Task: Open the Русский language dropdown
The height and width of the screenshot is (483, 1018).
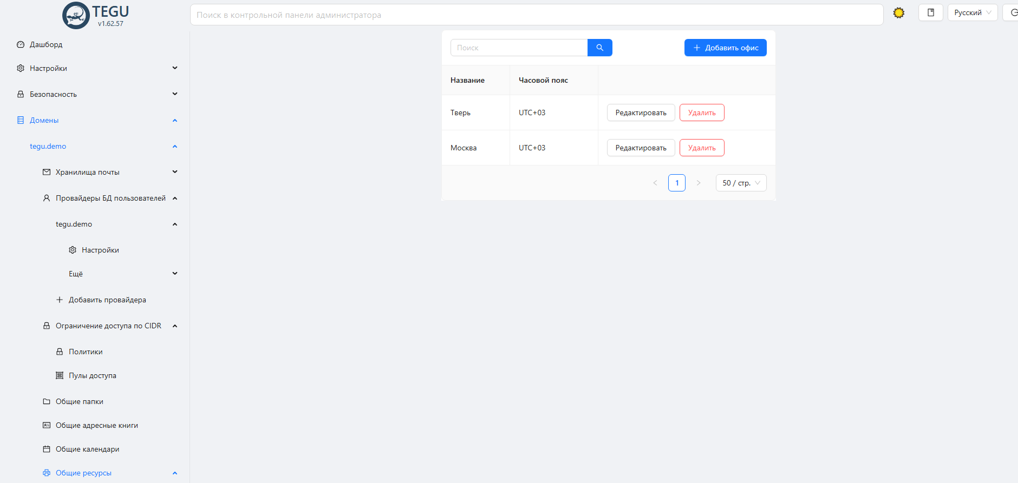Action: (x=972, y=13)
